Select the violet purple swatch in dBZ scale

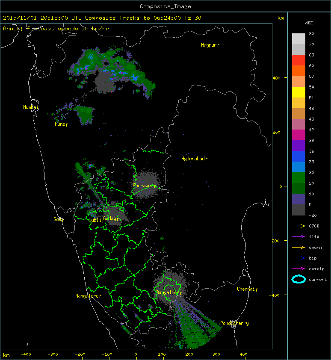click(x=298, y=146)
